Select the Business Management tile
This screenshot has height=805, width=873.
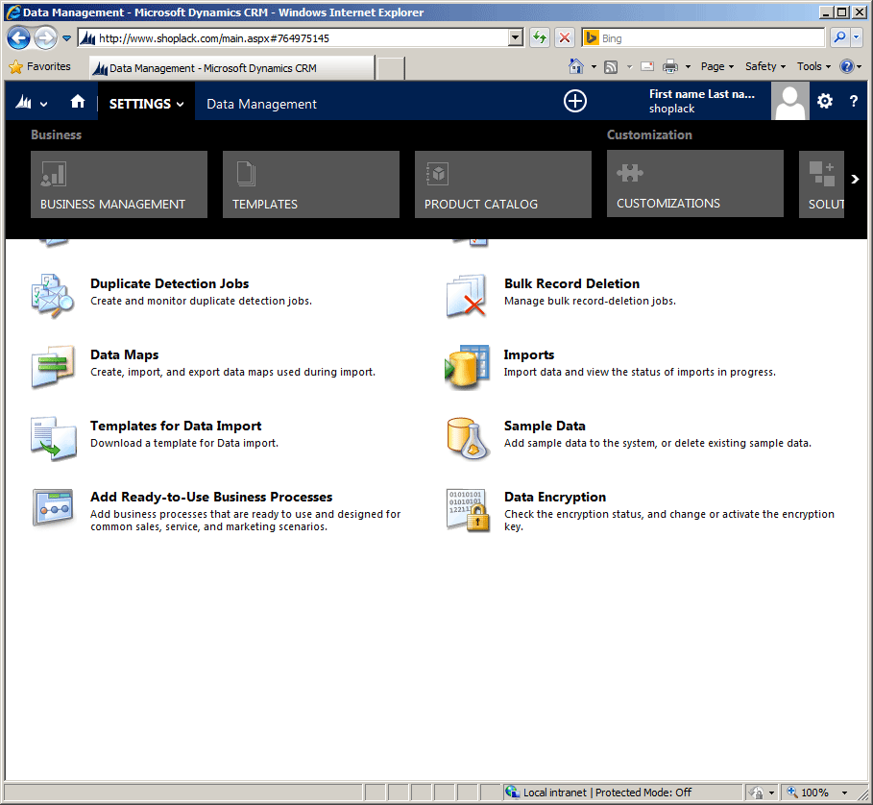pyautogui.click(x=119, y=184)
